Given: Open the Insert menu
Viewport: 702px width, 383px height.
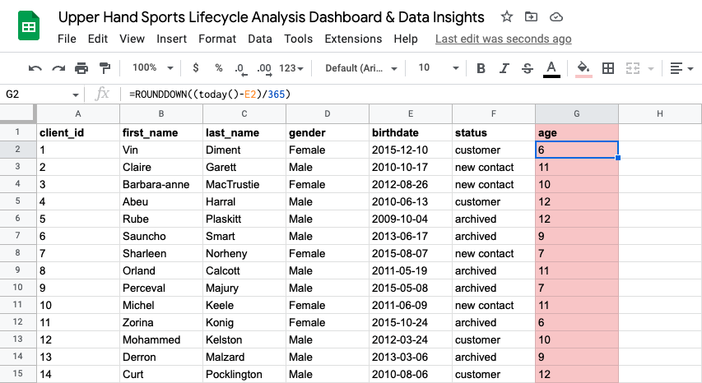Looking at the screenshot, I should pyautogui.click(x=171, y=39).
